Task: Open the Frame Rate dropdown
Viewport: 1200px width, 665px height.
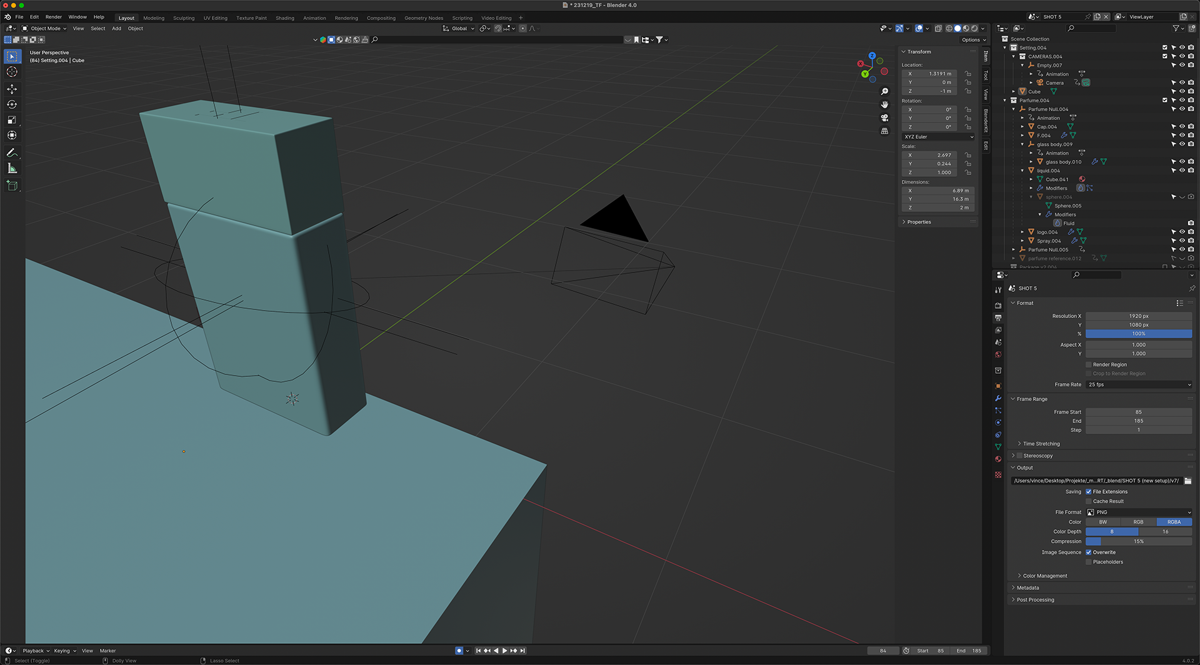Action: click(1139, 384)
